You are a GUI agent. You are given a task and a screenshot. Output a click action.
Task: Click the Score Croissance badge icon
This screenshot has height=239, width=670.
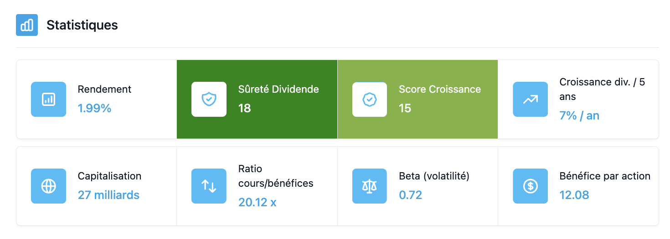tap(370, 99)
